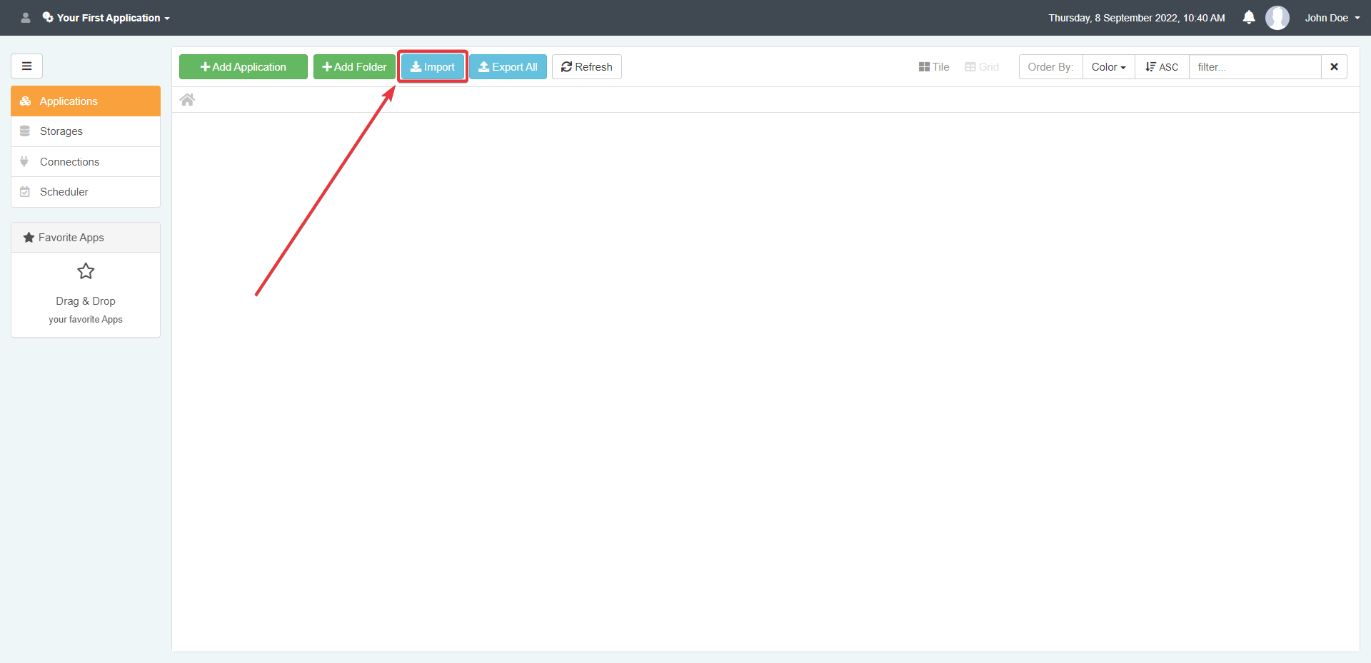Open the notifications bell
The height and width of the screenshot is (663, 1371).
click(1248, 18)
